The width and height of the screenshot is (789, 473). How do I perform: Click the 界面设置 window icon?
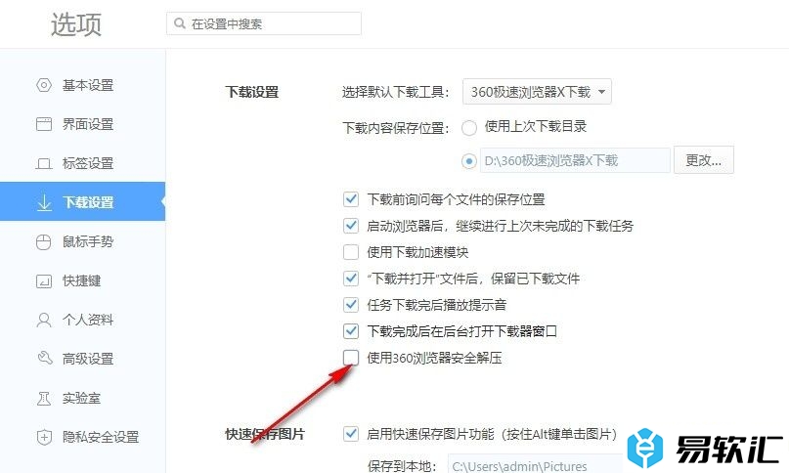coord(44,124)
